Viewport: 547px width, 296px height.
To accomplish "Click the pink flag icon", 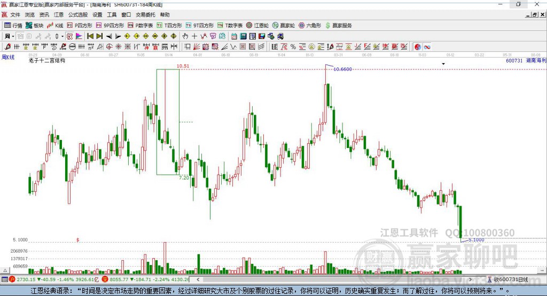I will coord(79,36).
